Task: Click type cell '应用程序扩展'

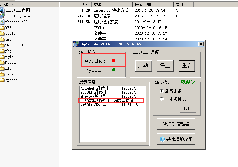Action: point(106,22)
